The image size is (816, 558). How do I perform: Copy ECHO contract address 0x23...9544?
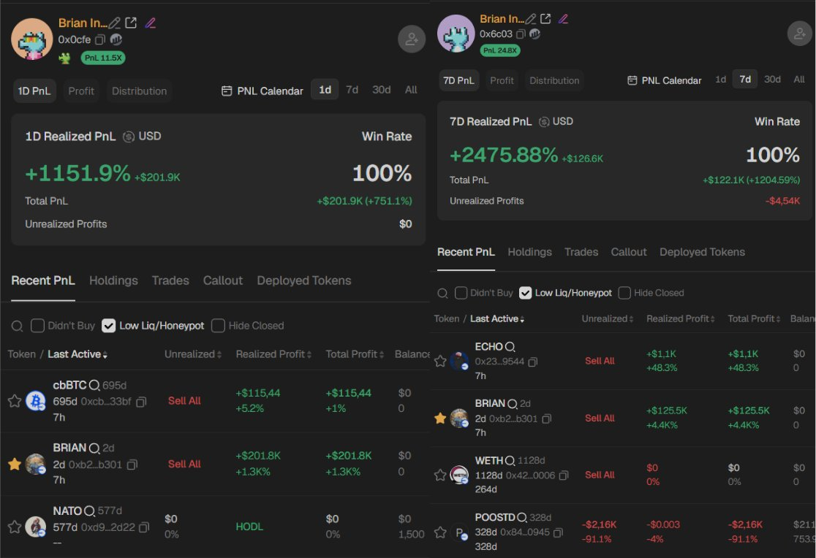(x=533, y=362)
